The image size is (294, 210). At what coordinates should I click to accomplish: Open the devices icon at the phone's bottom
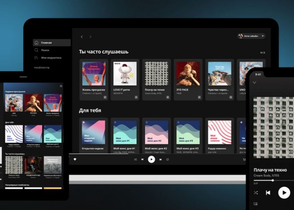[256, 204]
